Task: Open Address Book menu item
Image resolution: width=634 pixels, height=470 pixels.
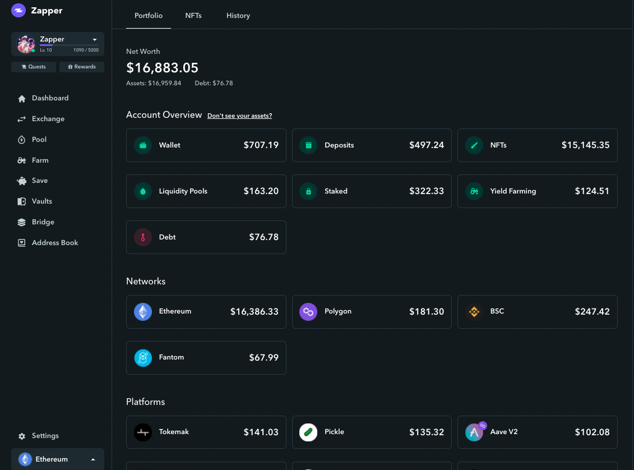Action: click(55, 243)
